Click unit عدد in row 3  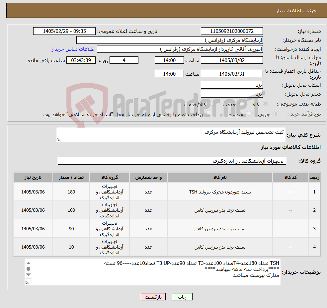[x=148, y=229]
